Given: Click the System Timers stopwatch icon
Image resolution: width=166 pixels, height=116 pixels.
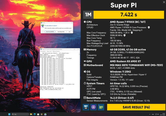Looking at the screenshot, I should 85,83.
